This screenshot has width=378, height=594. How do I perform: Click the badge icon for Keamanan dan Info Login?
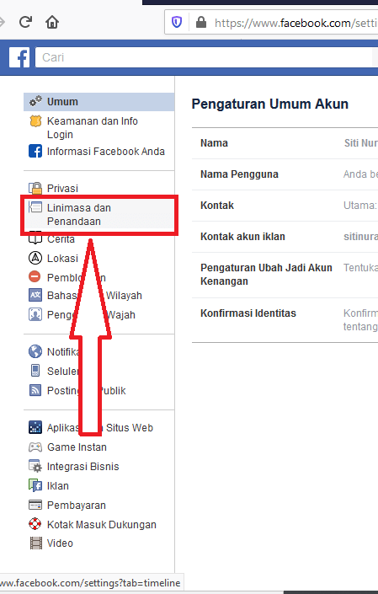click(35, 121)
